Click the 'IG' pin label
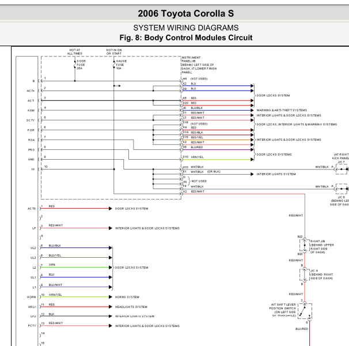Image resolution: width=349 pixels, height=346 pixels. [x=33, y=169]
